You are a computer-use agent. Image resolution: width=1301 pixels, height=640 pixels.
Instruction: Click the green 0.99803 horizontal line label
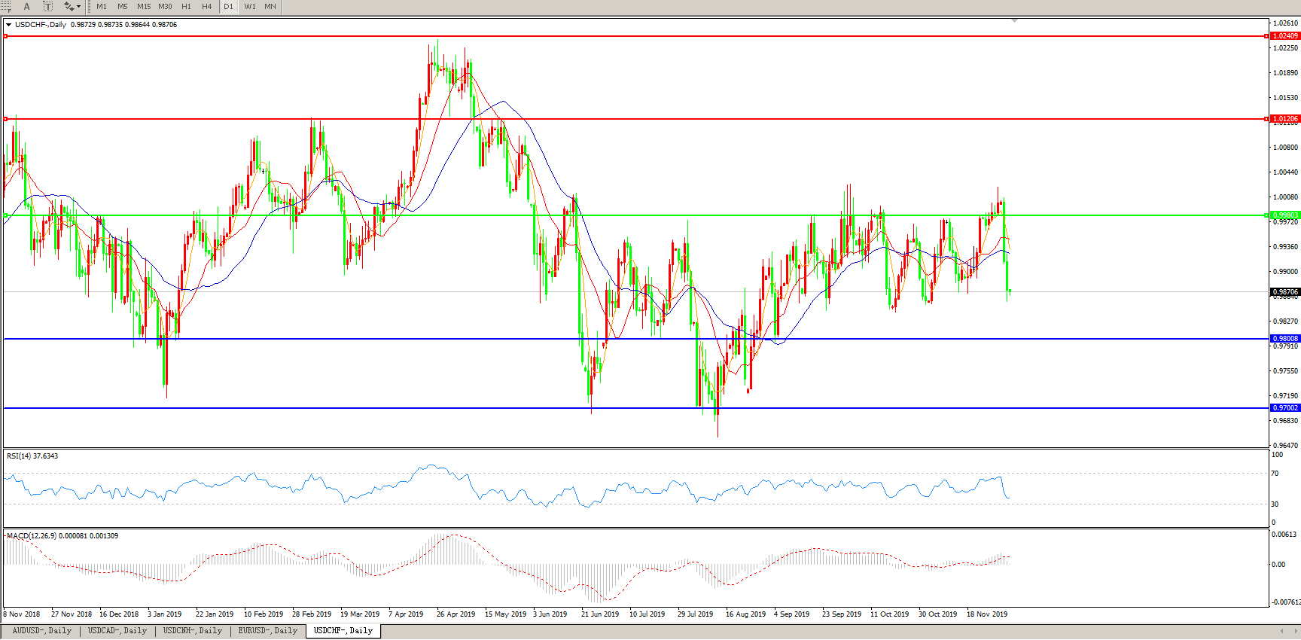(1284, 215)
